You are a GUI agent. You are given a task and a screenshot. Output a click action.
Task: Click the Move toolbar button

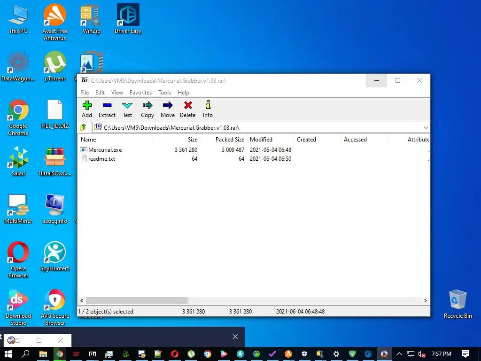click(168, 109)
